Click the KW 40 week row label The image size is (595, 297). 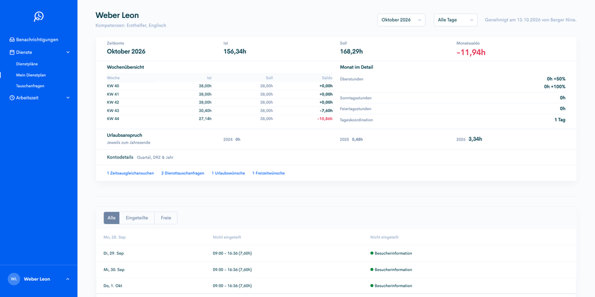coord(113,86)
